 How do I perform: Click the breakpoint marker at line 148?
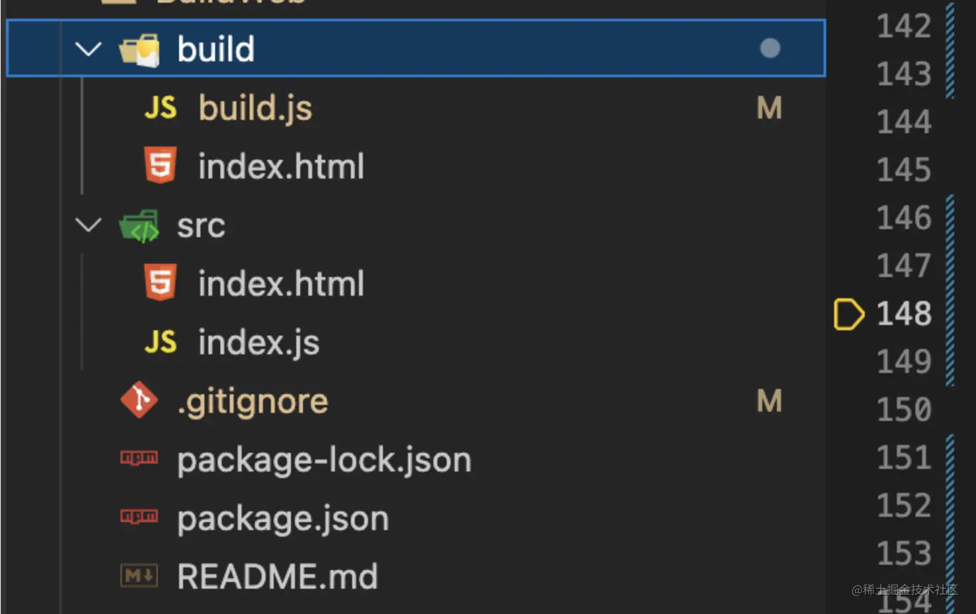click(848, 314)
